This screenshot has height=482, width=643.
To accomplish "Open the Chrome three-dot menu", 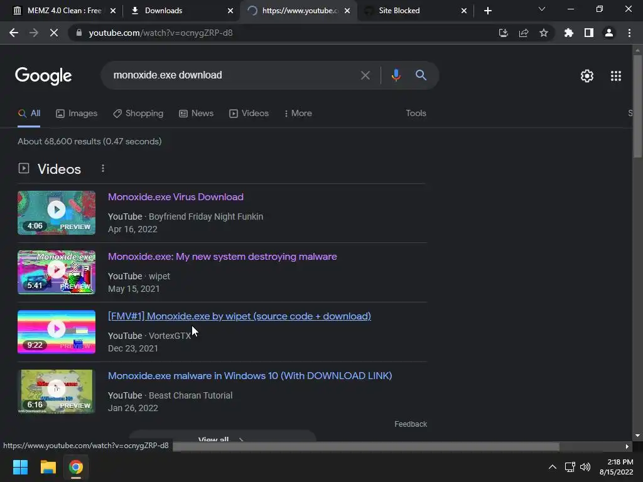I will point(629,33).
